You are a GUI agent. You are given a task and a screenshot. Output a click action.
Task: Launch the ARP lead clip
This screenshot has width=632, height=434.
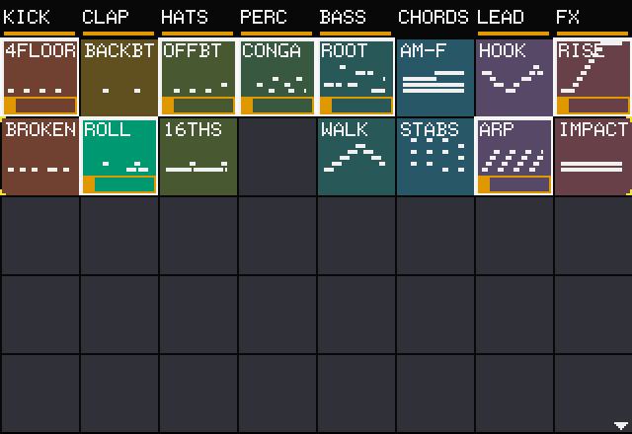tap(513, 156)
